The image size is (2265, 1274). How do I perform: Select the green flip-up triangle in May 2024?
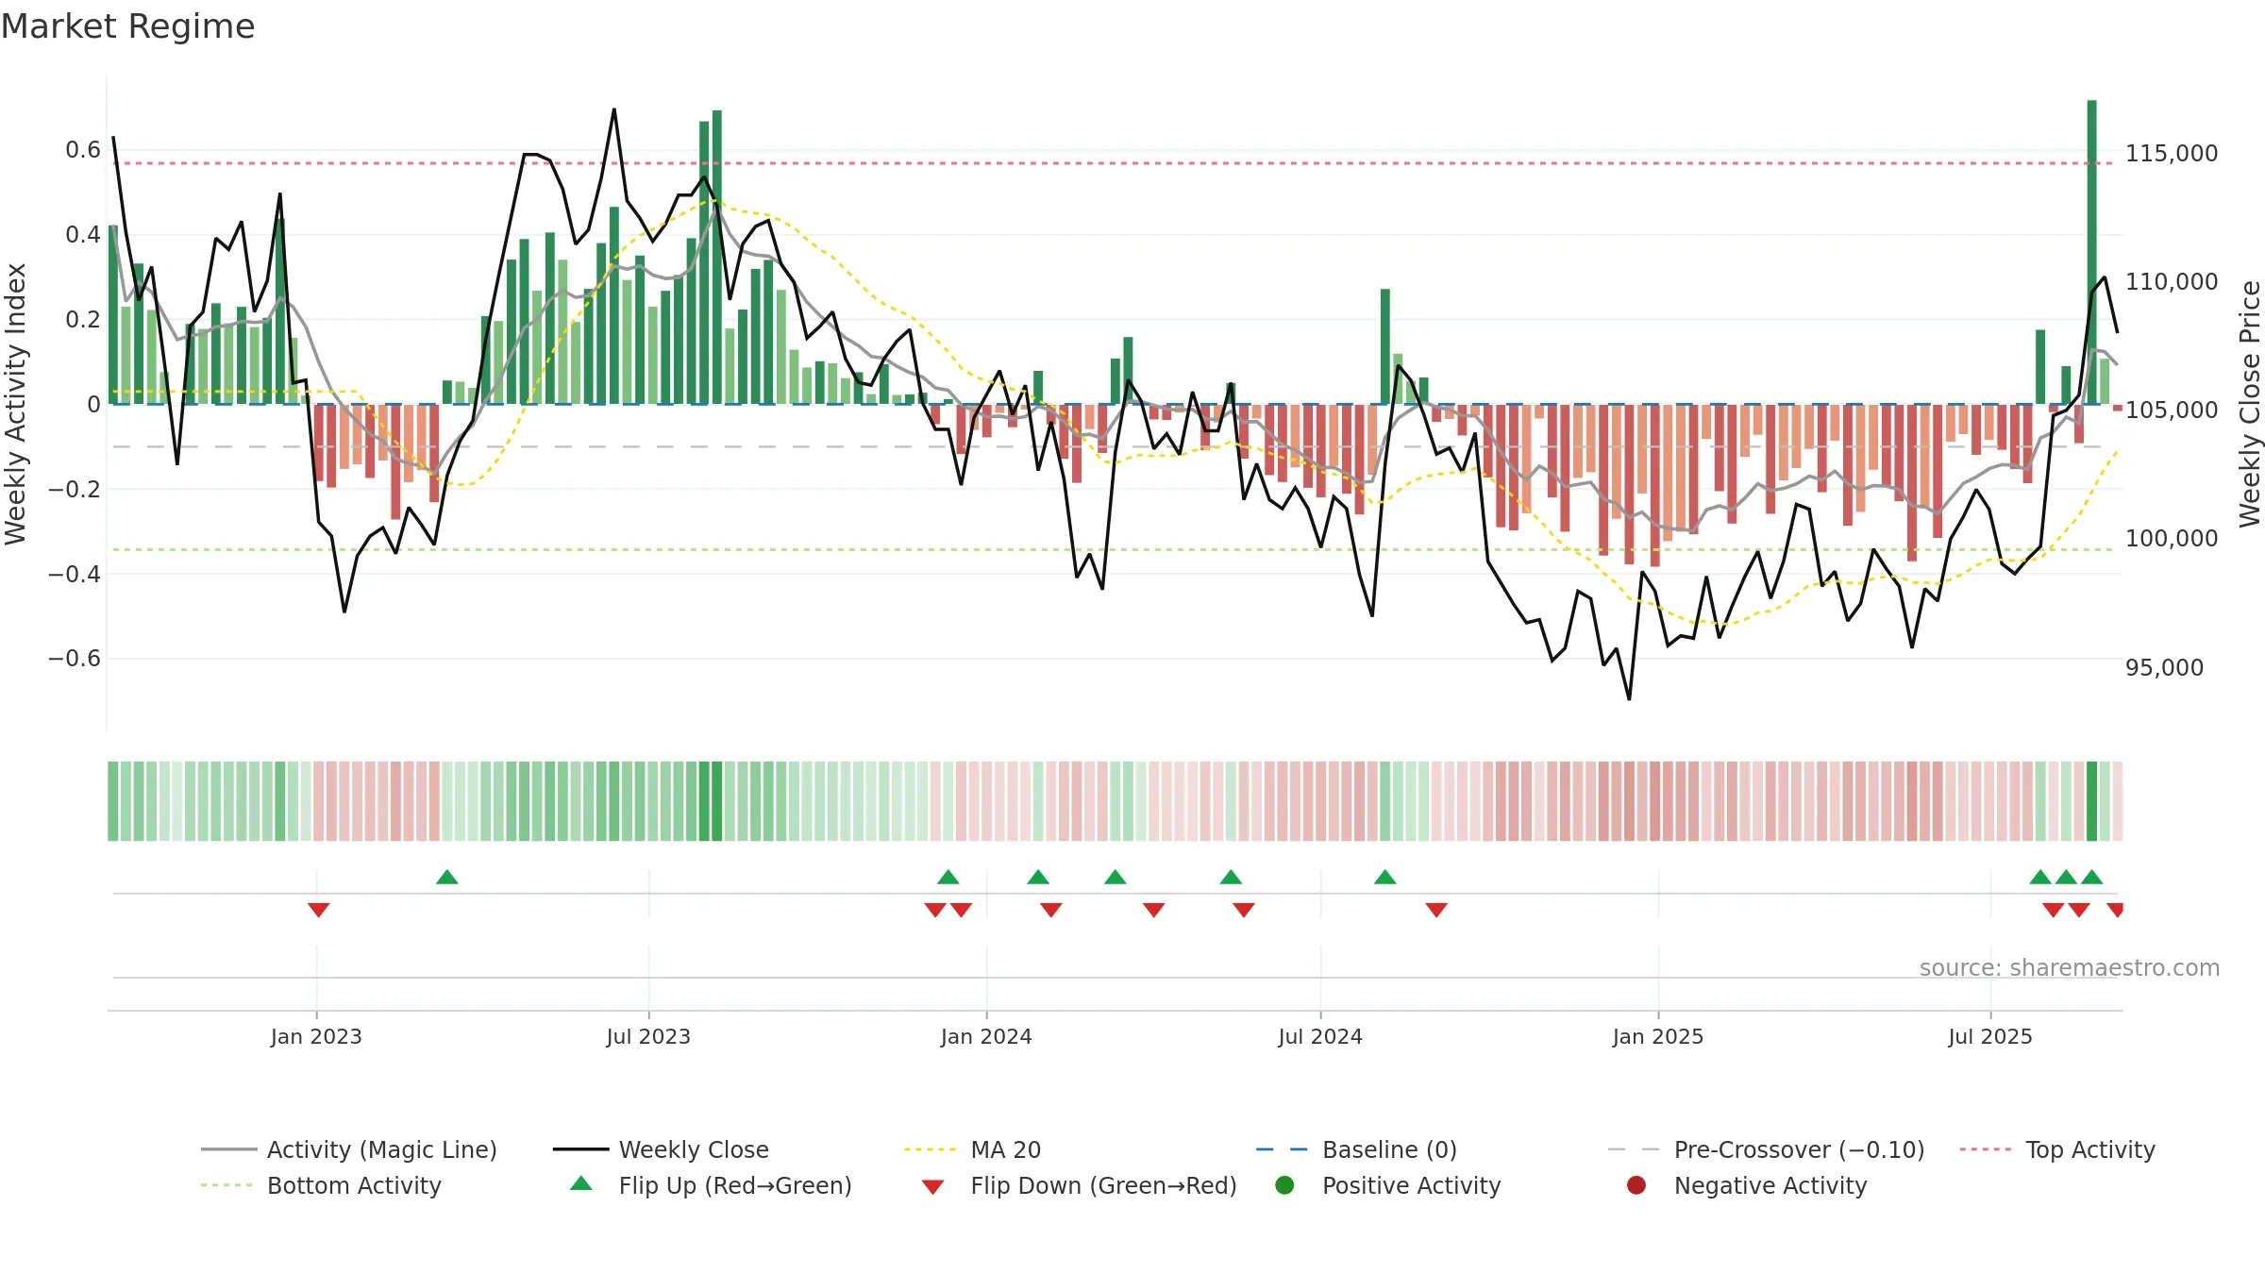[x=1231, y=877]
